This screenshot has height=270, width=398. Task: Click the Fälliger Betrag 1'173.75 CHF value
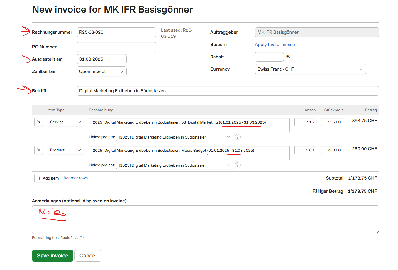tap(362, 191)
